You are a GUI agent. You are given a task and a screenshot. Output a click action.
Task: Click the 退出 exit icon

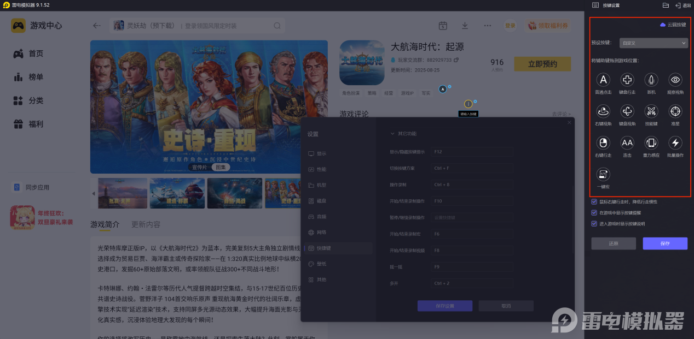[x=684, y=5]
